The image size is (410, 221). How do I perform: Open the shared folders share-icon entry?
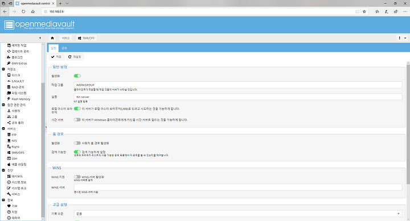coord(15,123)
